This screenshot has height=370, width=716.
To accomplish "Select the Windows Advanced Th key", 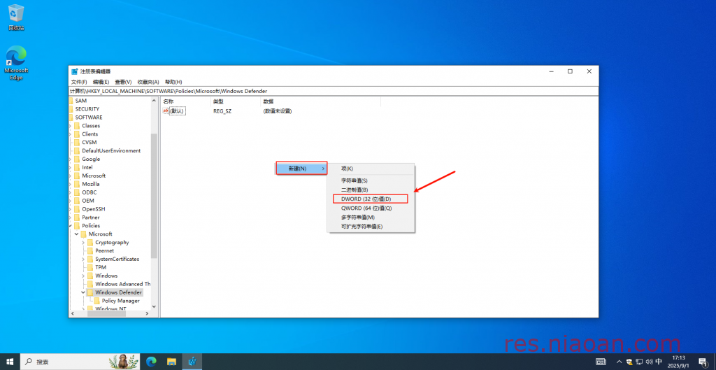I will 123,284.
